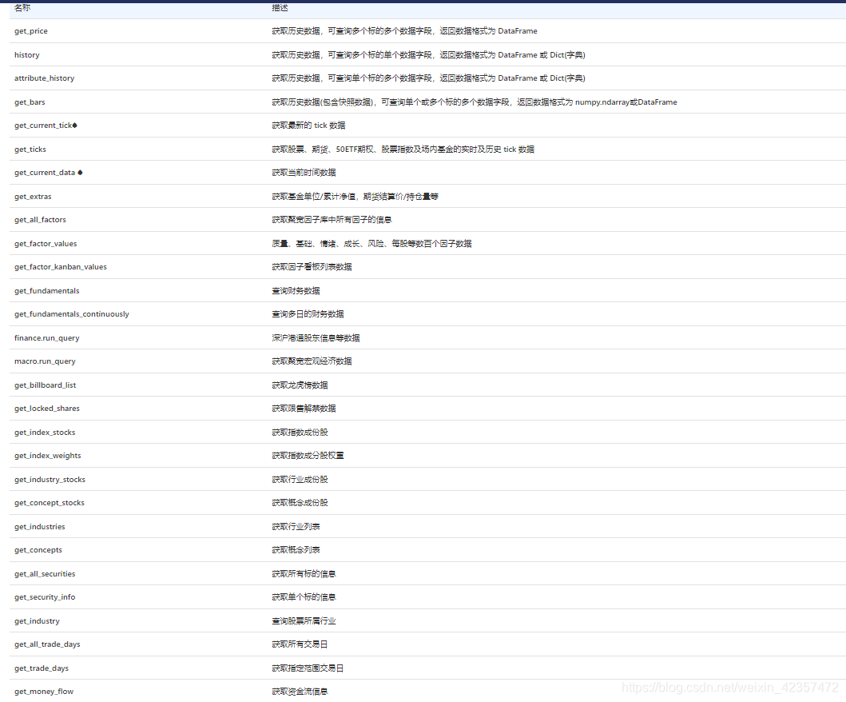Click macro.run_query function name
This screenshot has width=846, height=702.
(45, 361)
